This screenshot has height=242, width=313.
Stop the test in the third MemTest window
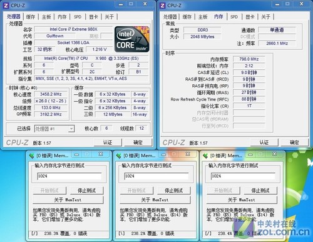tap(260, 190)
